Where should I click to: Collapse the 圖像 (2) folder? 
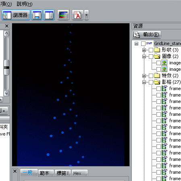[x=144, y=56]
